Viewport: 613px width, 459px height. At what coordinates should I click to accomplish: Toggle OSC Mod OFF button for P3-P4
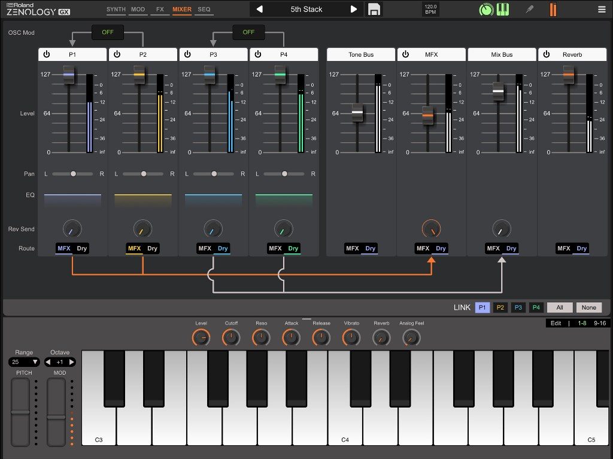(248, 32)
